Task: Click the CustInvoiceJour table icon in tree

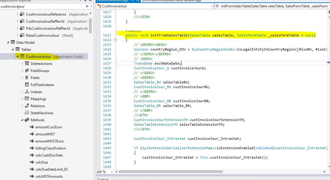Action: [22, 57]
